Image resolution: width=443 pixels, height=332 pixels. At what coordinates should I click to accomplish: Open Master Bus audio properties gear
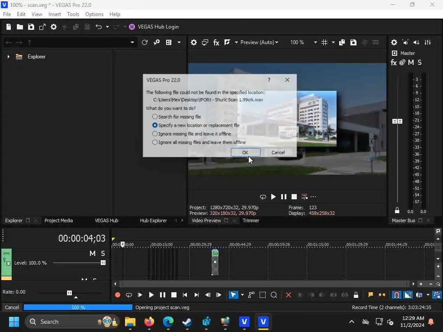(394, 42)
